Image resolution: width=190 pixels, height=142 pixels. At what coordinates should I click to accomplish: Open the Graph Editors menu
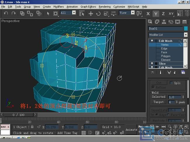click(x=88, y=7)
